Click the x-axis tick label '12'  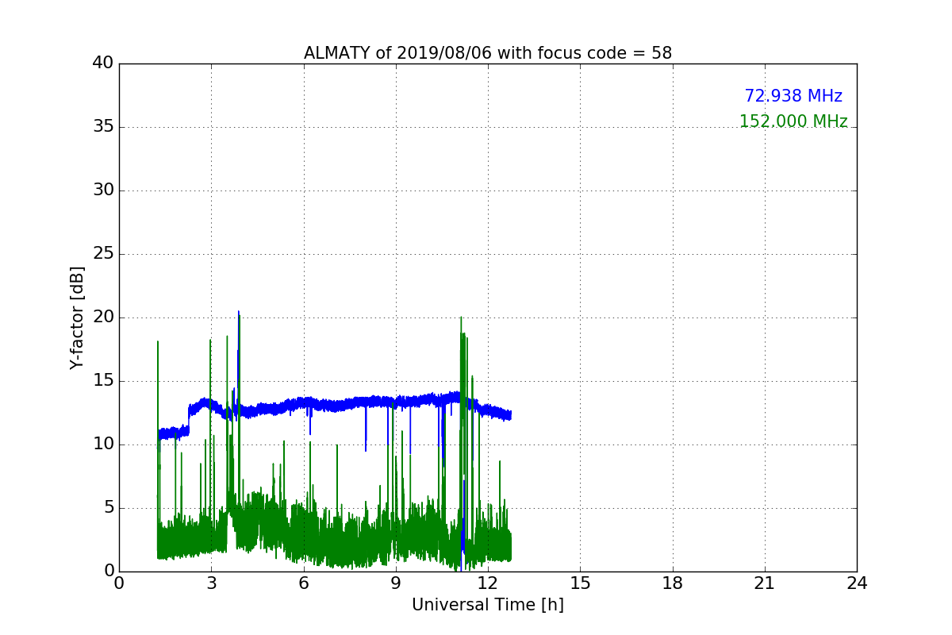click(x=488, y=583)
